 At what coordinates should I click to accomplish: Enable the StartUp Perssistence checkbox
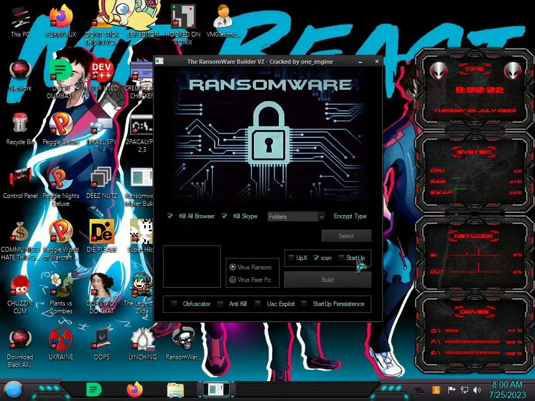click(304, 304)
